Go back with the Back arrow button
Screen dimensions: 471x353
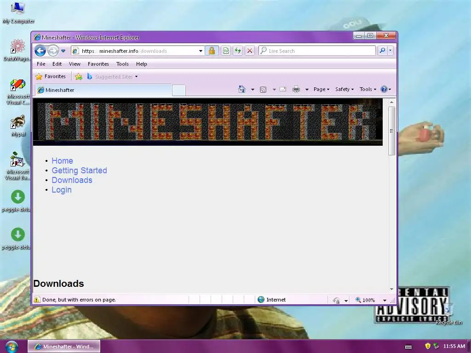tap(40, 51)
